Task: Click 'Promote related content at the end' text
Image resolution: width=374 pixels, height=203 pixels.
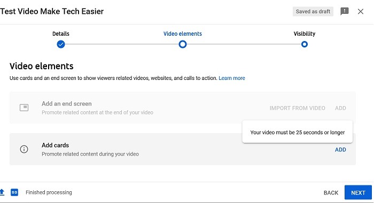Action: tap(97, 112)
